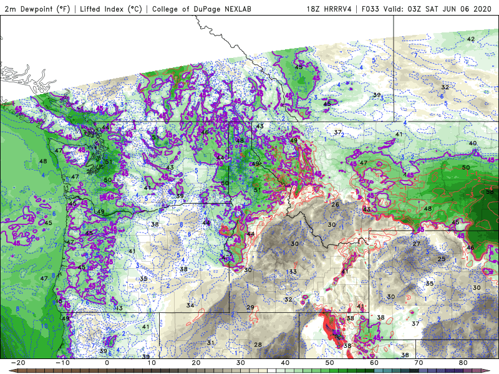Click the "Valid: 03Z SAT JUN 06 2020" text
The width and height of the screenshot is (499, 374).
point(438,9)
